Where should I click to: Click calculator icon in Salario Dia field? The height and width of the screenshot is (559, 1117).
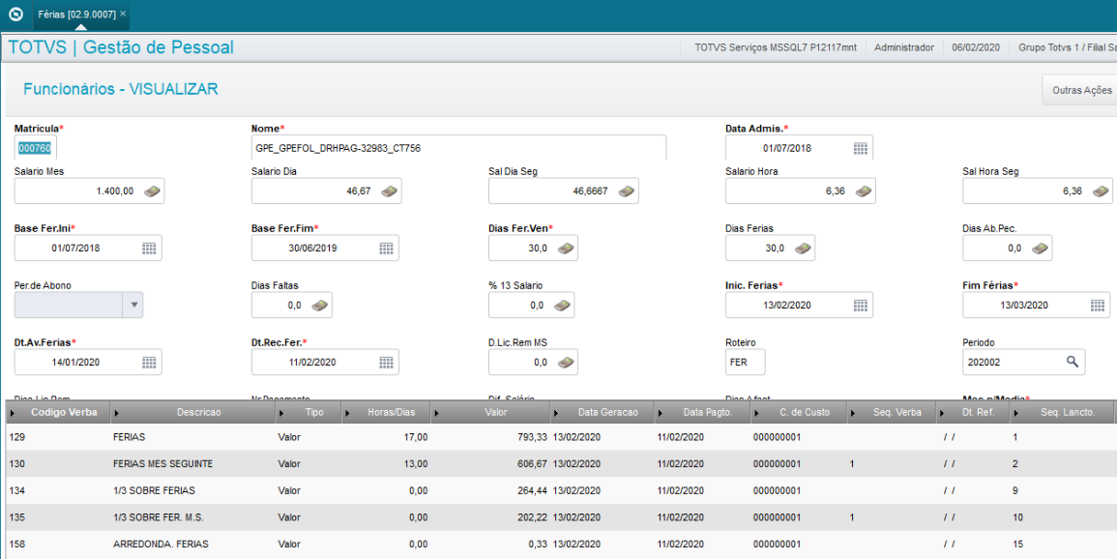click(x=390, y=191)
